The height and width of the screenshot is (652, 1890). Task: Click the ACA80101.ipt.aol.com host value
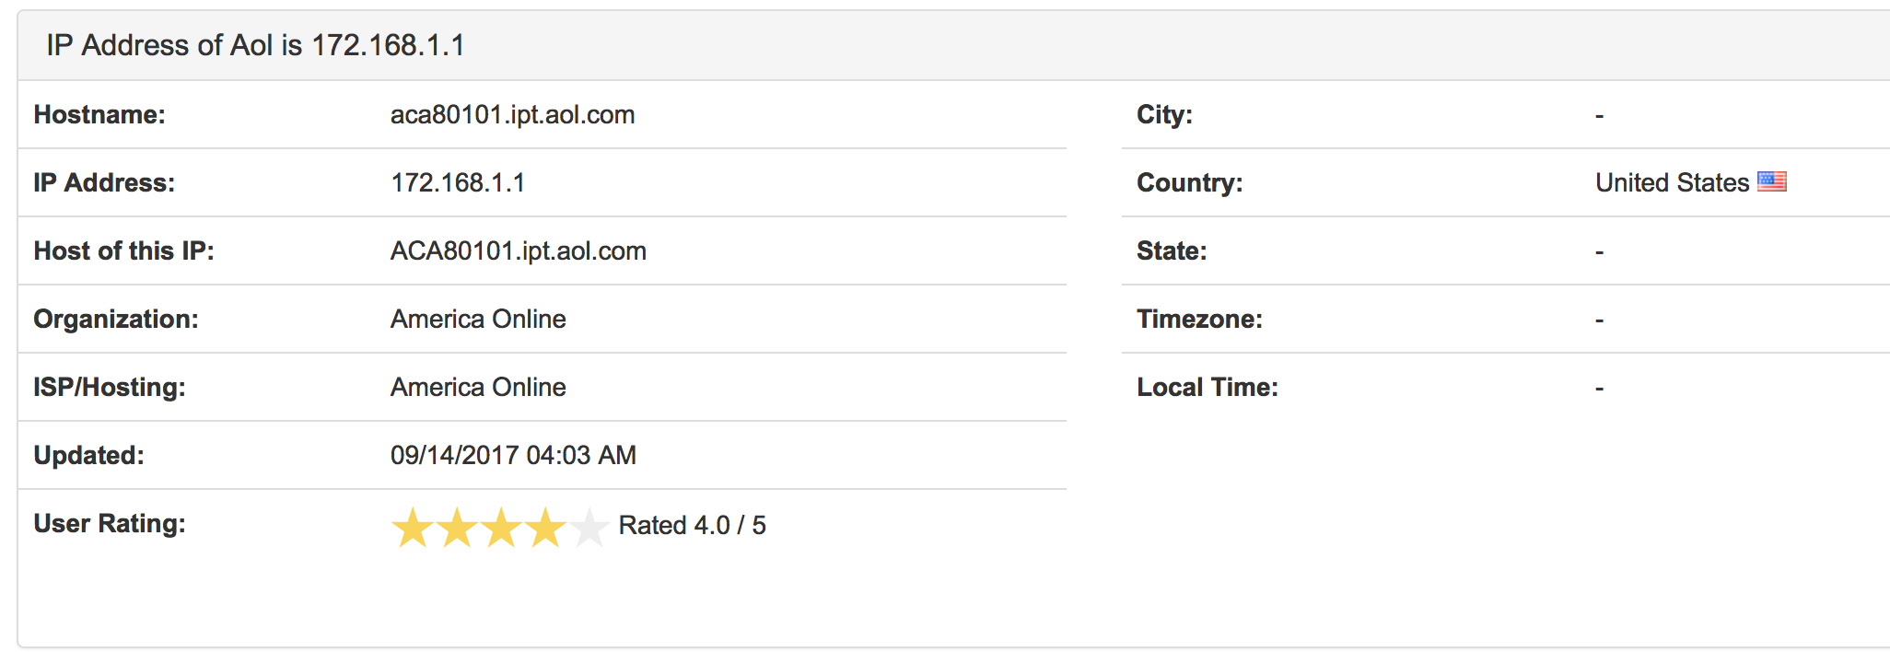(518, 251)
